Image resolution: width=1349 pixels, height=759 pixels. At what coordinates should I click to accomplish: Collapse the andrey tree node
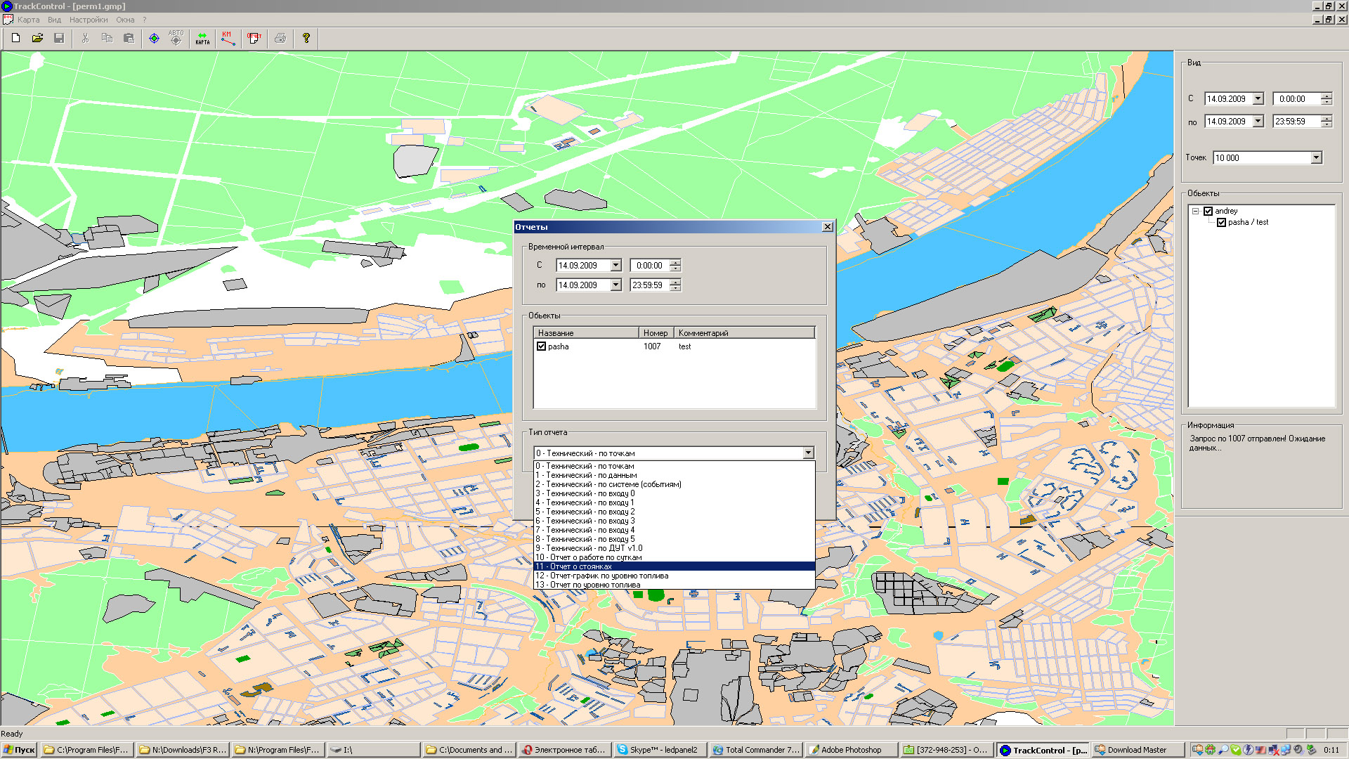(x=1195, y=211)
